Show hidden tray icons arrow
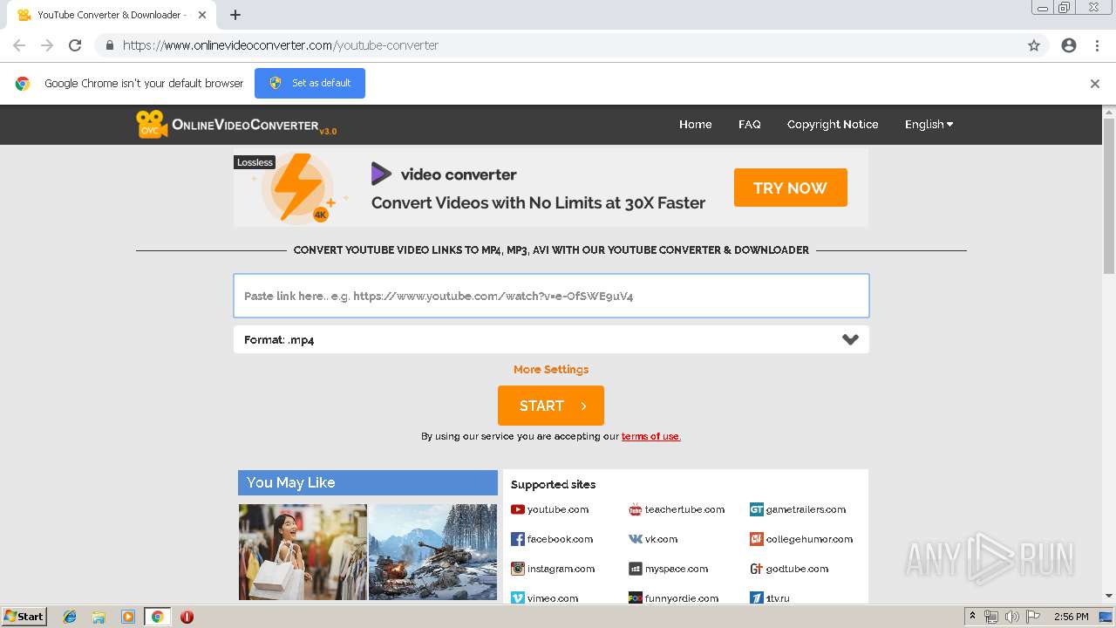1116x628 pixels. pos(973,617)
